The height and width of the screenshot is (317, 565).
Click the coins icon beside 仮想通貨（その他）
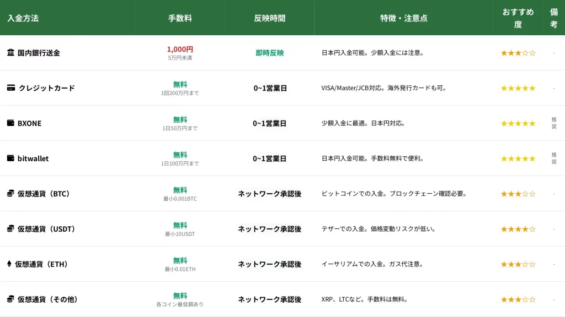click(x=10, y=299)
